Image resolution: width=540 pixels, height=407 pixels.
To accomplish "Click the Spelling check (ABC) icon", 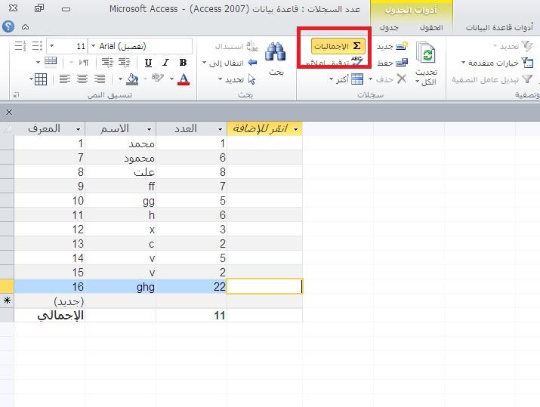I will pyautogui.click(x=356, y=62).
